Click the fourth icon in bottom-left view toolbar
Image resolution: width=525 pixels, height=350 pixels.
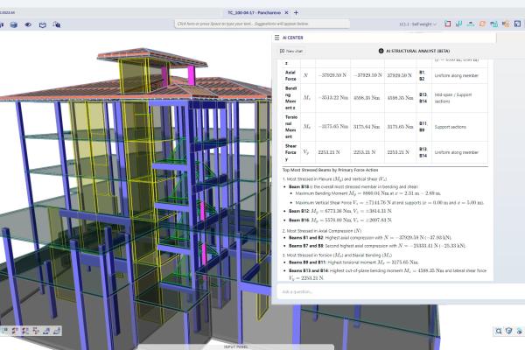(x=36, y=331)
